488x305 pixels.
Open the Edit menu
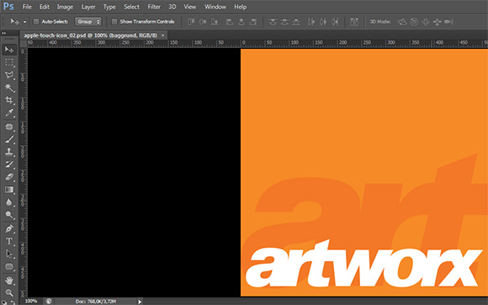[45, 7]
